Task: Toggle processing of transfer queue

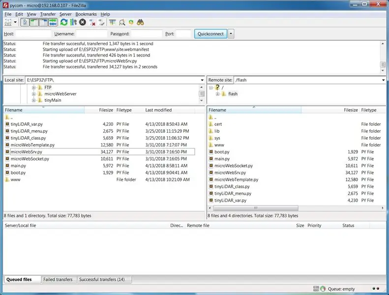Action: [73, 23]
